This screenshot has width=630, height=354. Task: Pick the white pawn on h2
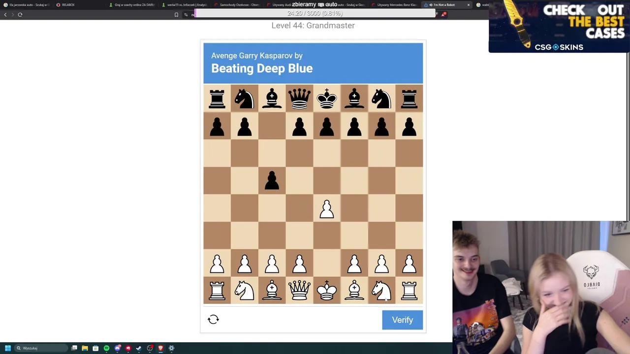409,263
